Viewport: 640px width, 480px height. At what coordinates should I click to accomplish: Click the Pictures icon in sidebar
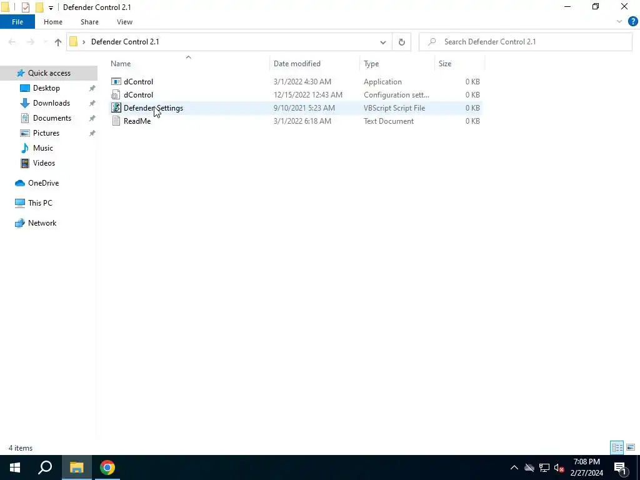(x=25, y=133)
